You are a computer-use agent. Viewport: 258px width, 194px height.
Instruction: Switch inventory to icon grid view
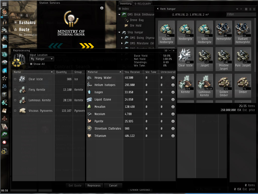click(x=246, y=9)
